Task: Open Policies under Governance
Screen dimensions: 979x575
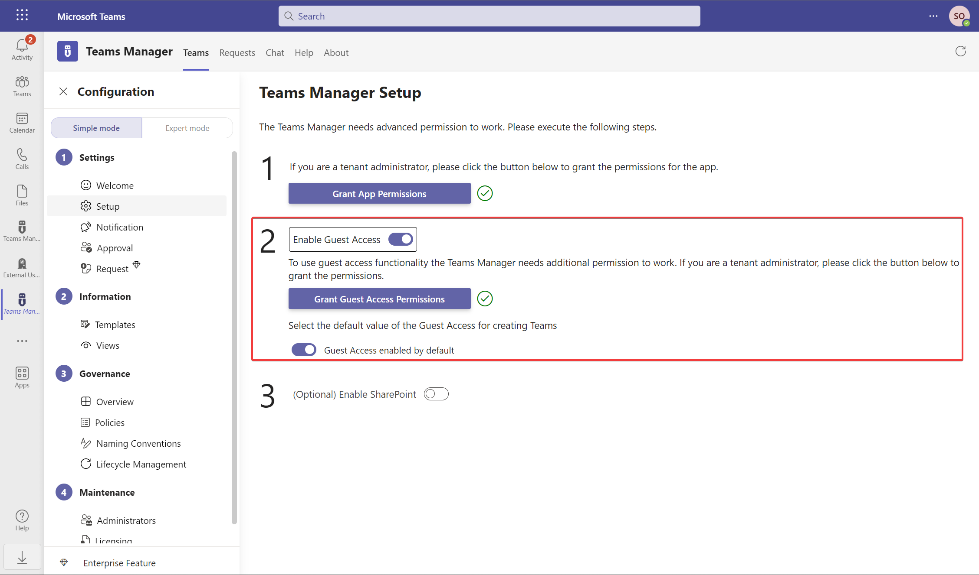Action: point(137,422)
